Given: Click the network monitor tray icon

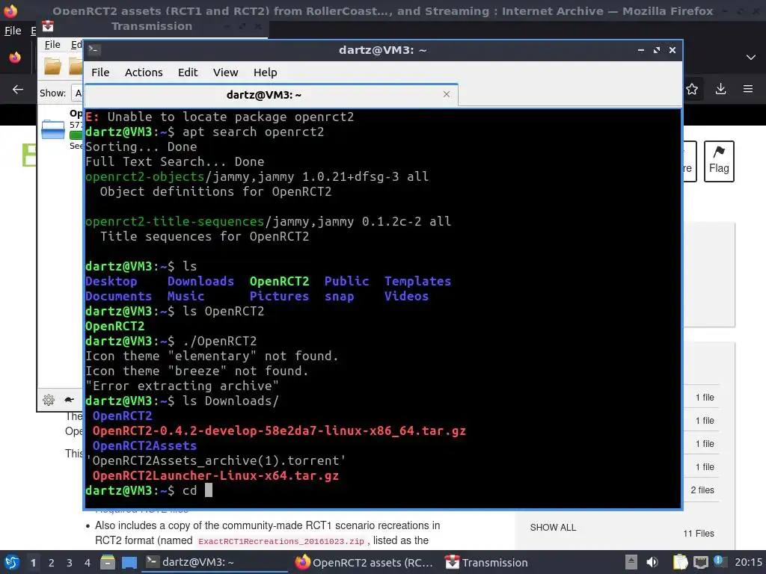Looking at the screenshot, I should pos(700,562).
